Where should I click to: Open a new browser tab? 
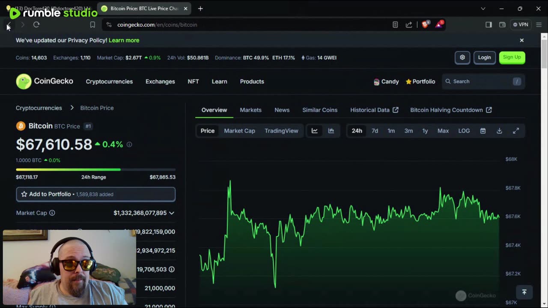point(200,9)
